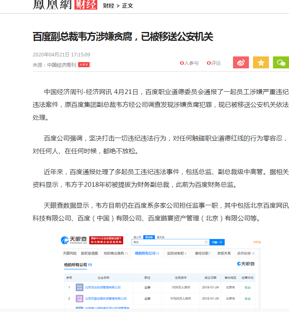Select the 他的所有公司 15 tab
289x312 pixels.
coord(147,253)
